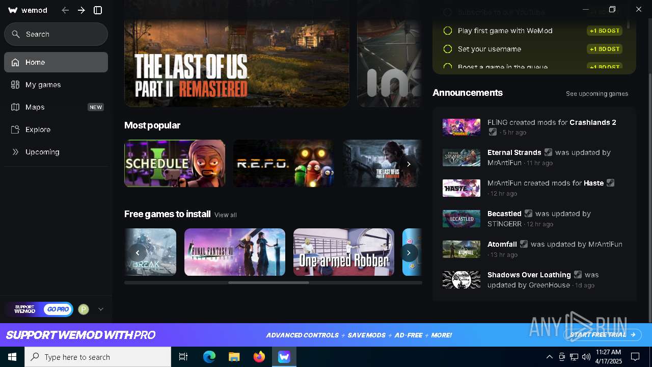
Task: Open the Maps section
Action: [x=56, y=107]
